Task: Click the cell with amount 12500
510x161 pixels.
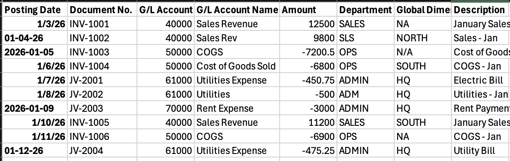Action: pyautogui.click(x=308, y=24)
